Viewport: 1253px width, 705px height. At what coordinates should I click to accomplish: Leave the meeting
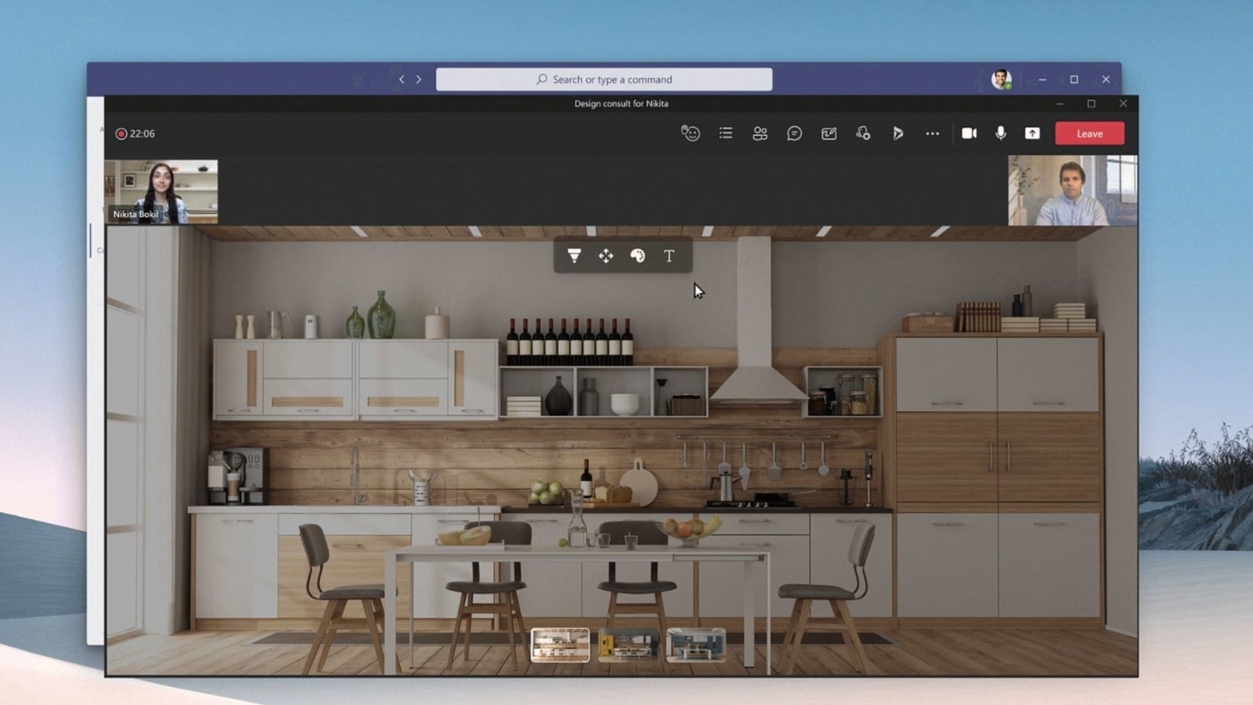click(1089, 133)
